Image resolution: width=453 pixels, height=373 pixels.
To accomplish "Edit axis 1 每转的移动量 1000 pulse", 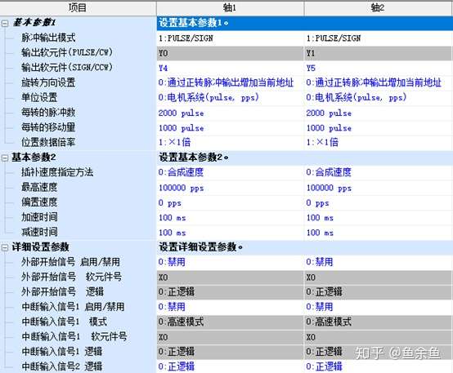I will 230,128.
